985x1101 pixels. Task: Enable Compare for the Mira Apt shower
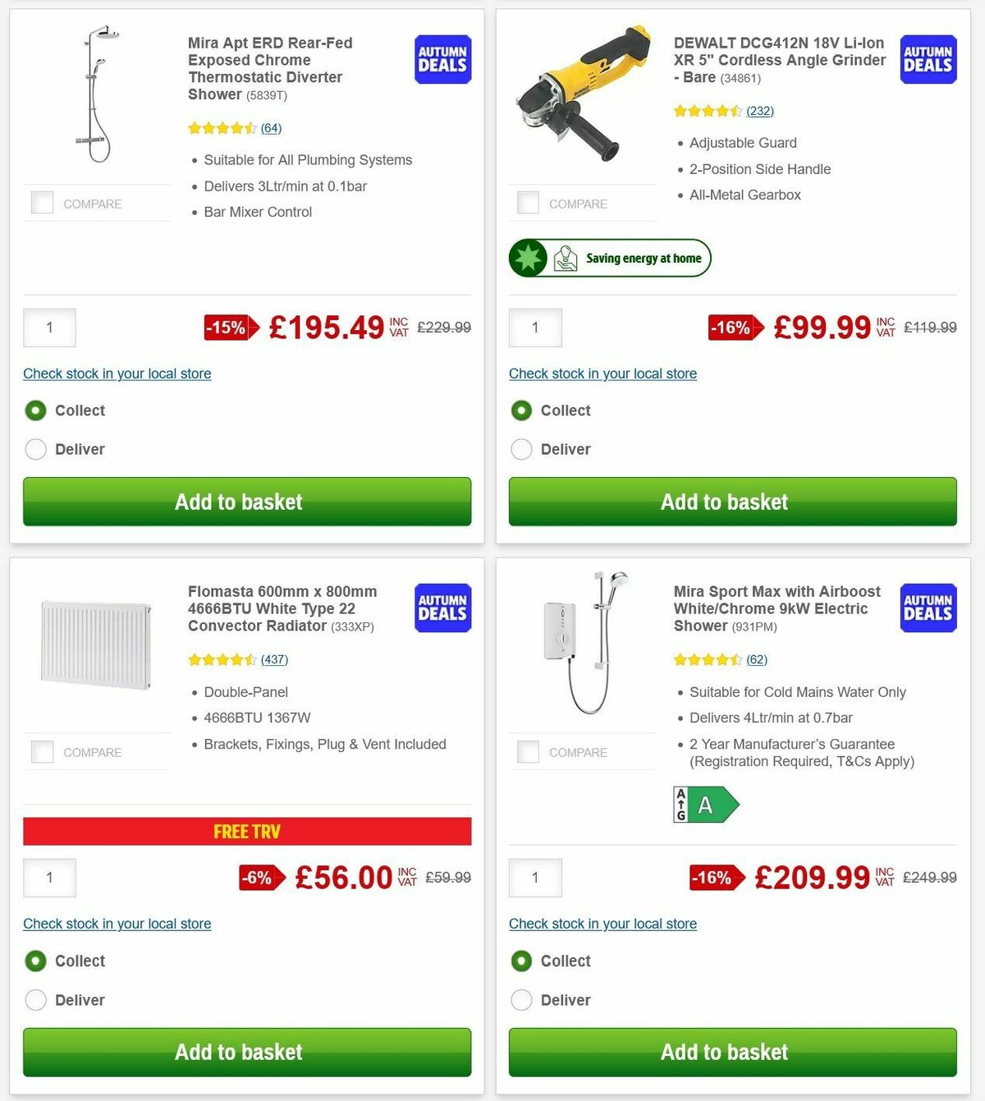coord(41,202)
